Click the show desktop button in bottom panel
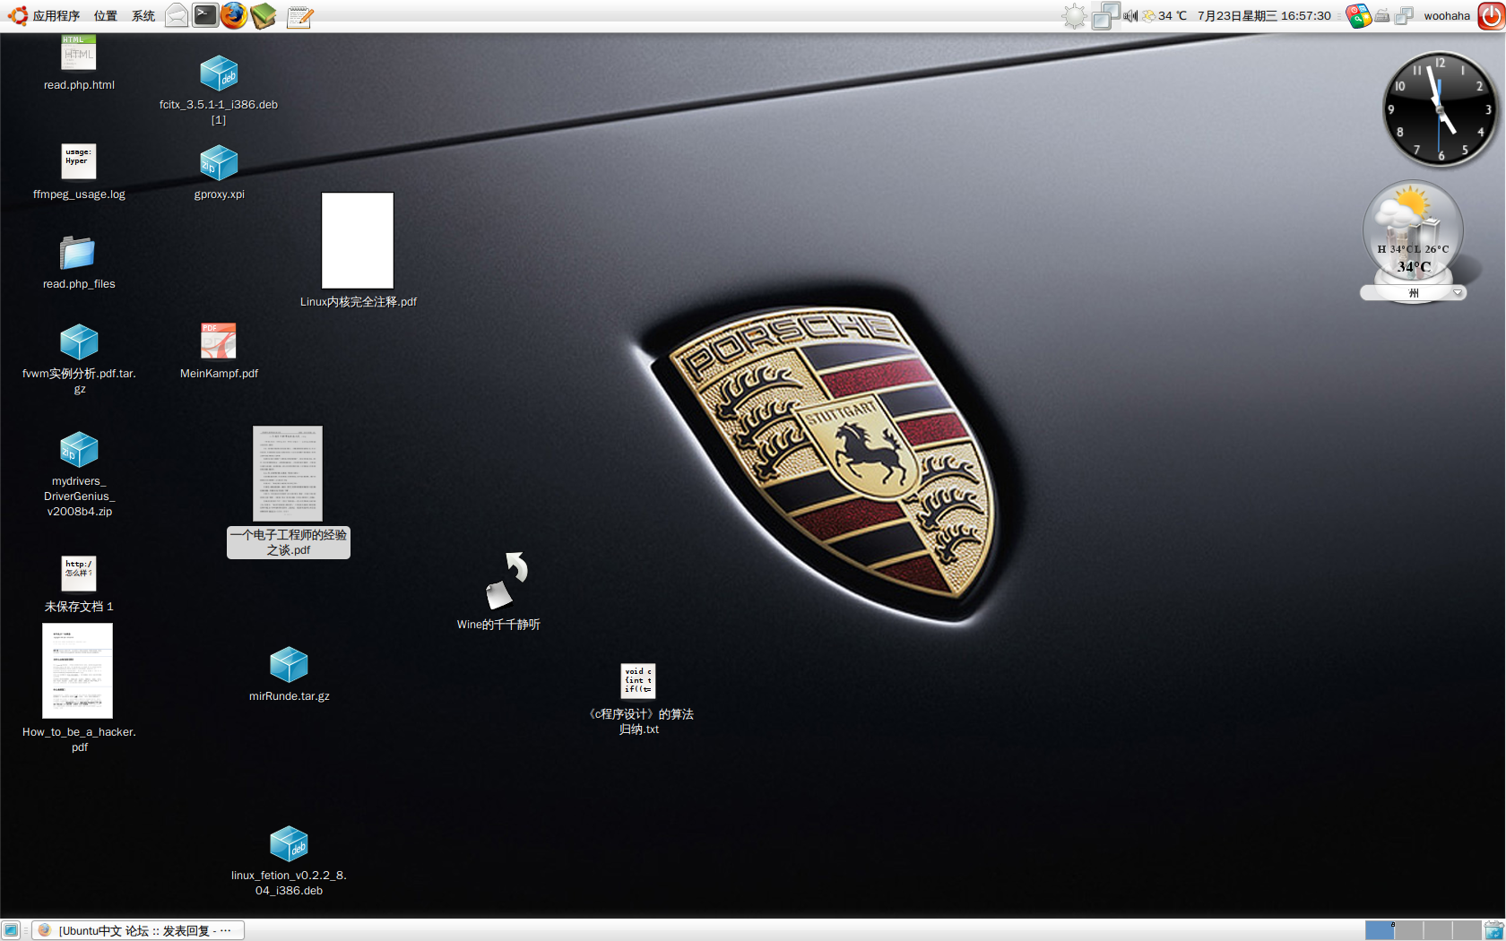The height and width of the screenshot is (941, 1506). coord(11,930)
